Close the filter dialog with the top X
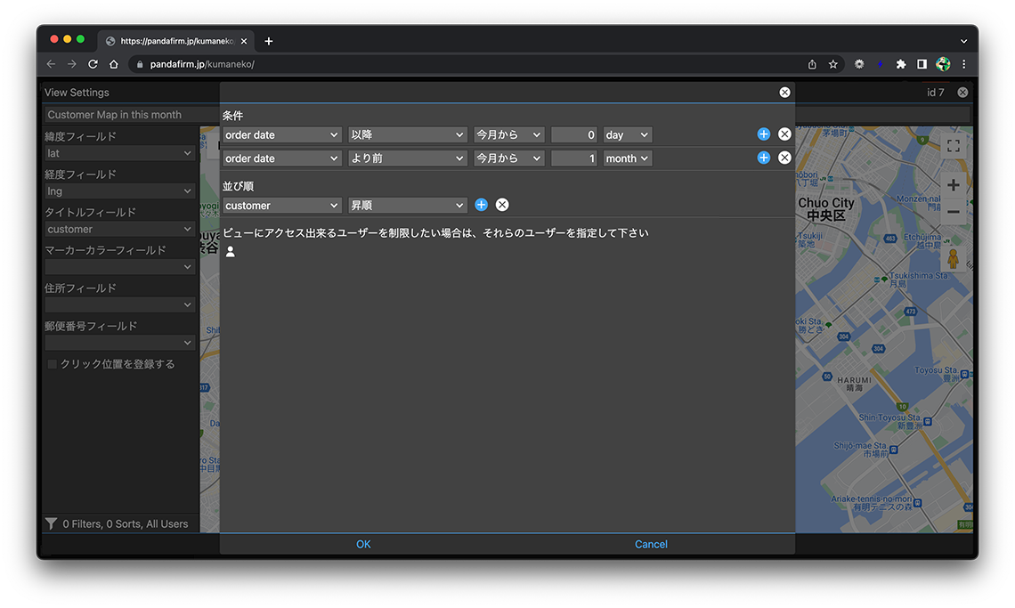The height and width of the screenshot is (608, 1015). point(784,92)
